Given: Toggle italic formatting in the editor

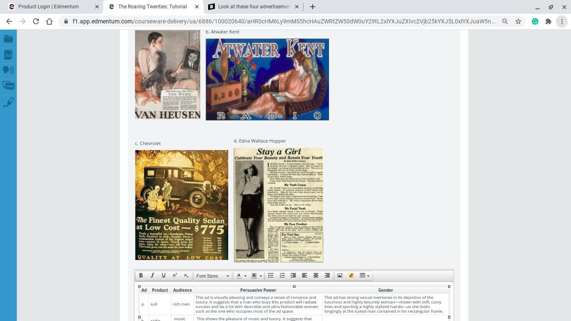Looking at the screenshot, I should coord(152,276).
